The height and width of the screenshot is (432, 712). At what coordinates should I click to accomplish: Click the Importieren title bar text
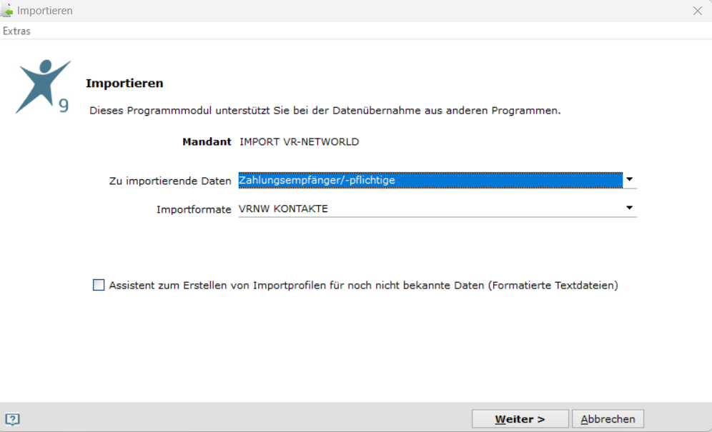tap(45, 11)
